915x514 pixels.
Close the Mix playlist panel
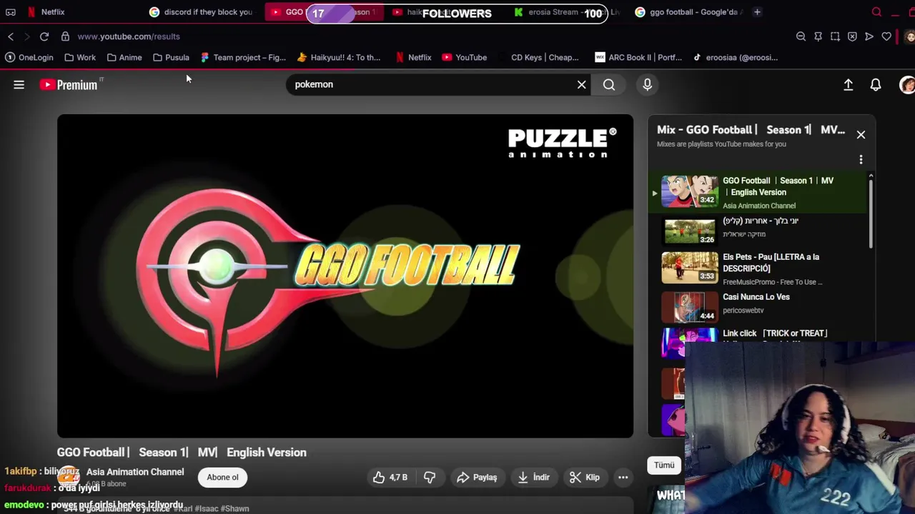tap(861, 135)
